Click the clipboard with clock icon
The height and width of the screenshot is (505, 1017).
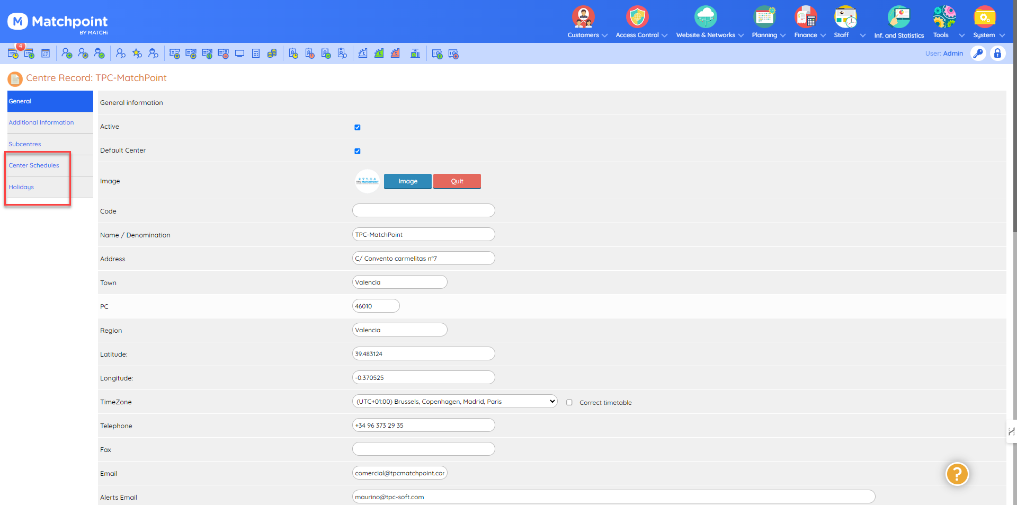(293, 54)
